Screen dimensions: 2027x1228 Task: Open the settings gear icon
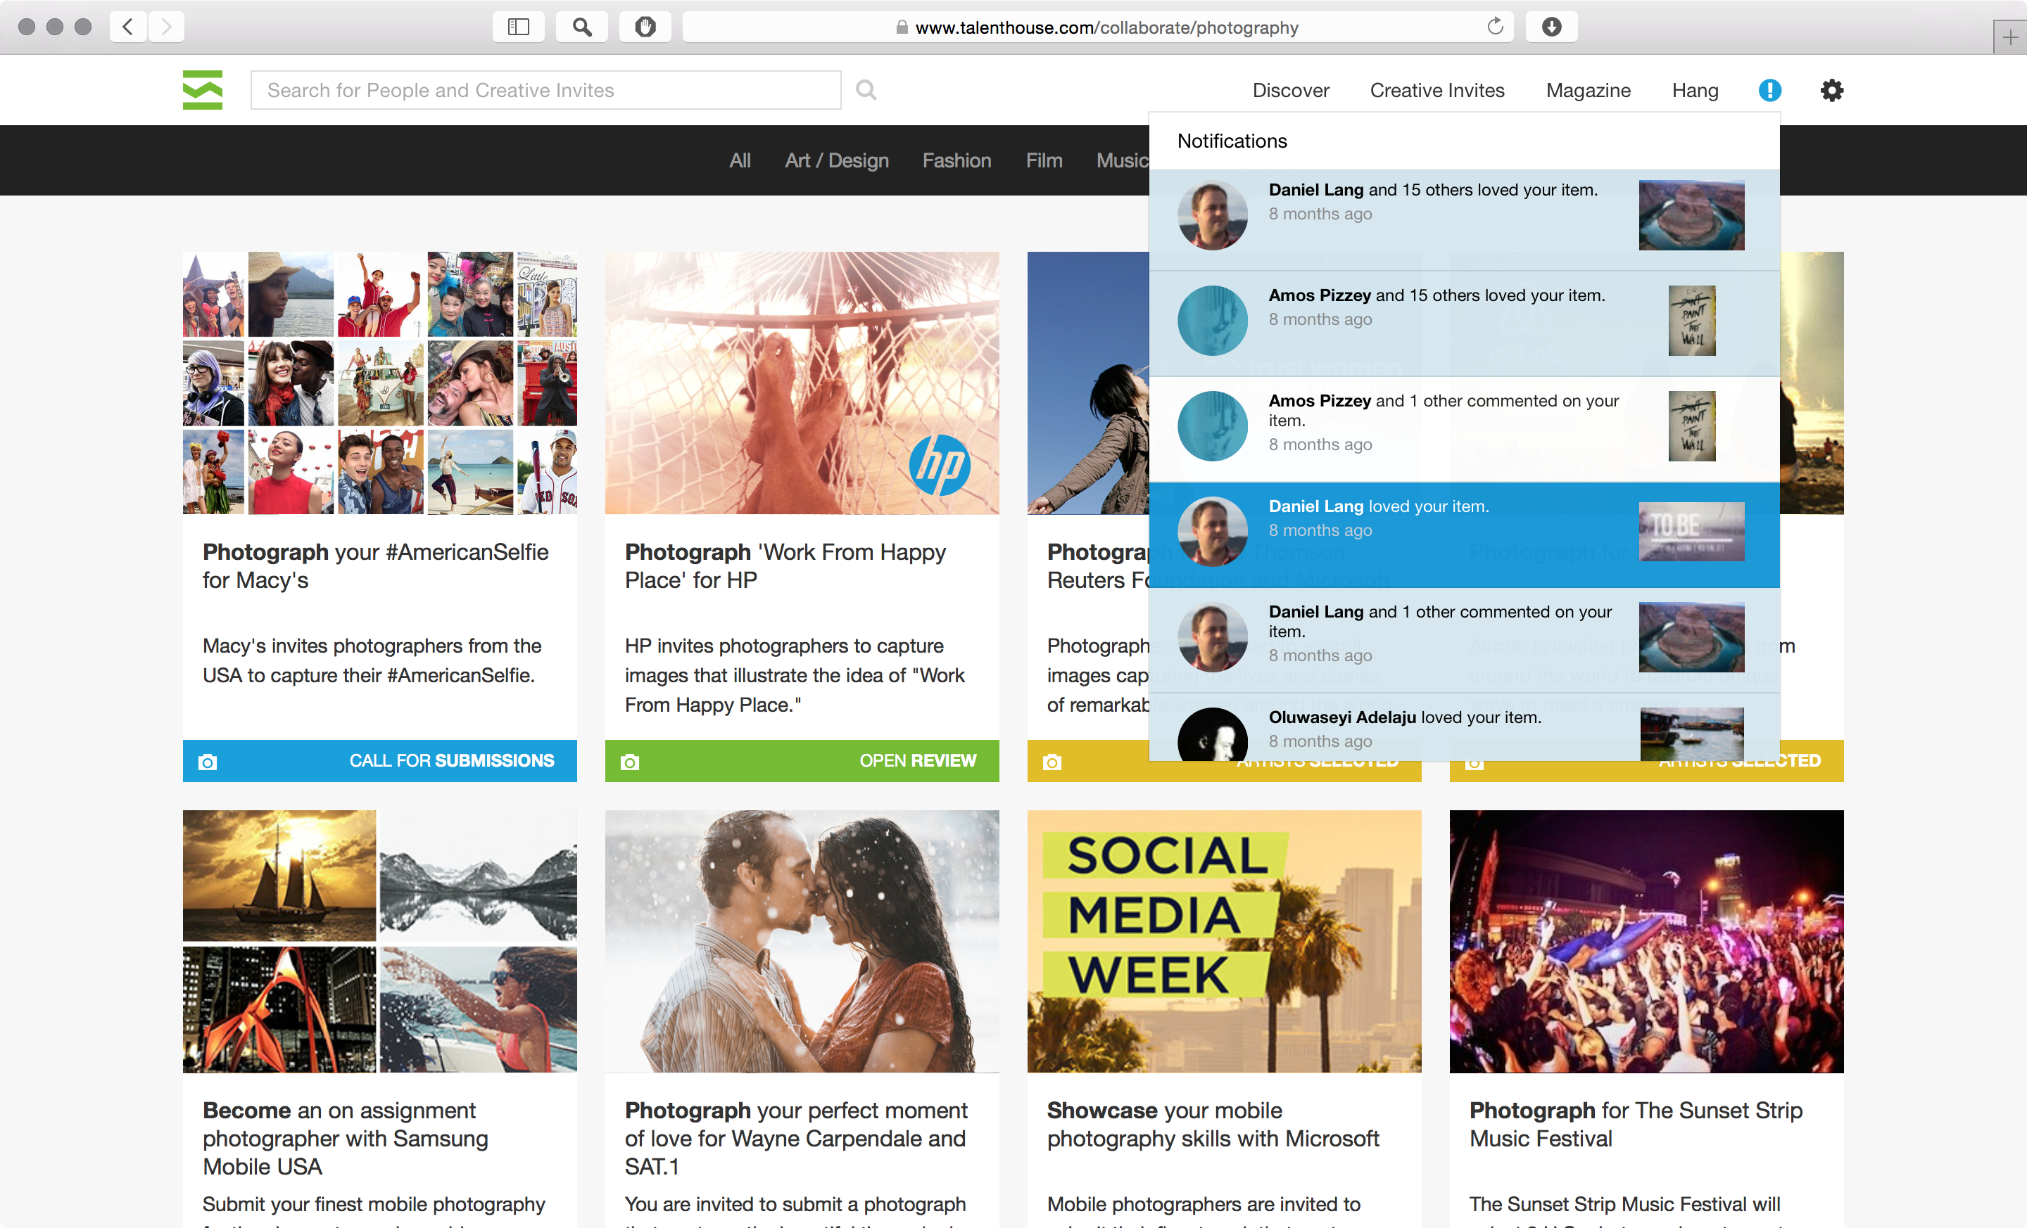coord(1831,89)
